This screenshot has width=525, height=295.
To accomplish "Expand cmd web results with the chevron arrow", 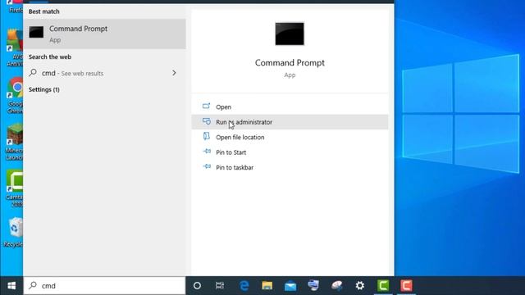I will 174,73.
